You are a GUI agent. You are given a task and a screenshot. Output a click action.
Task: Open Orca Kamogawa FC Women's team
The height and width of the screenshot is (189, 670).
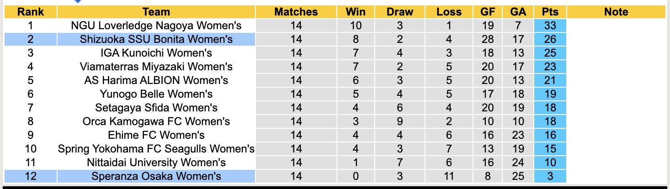156,122
